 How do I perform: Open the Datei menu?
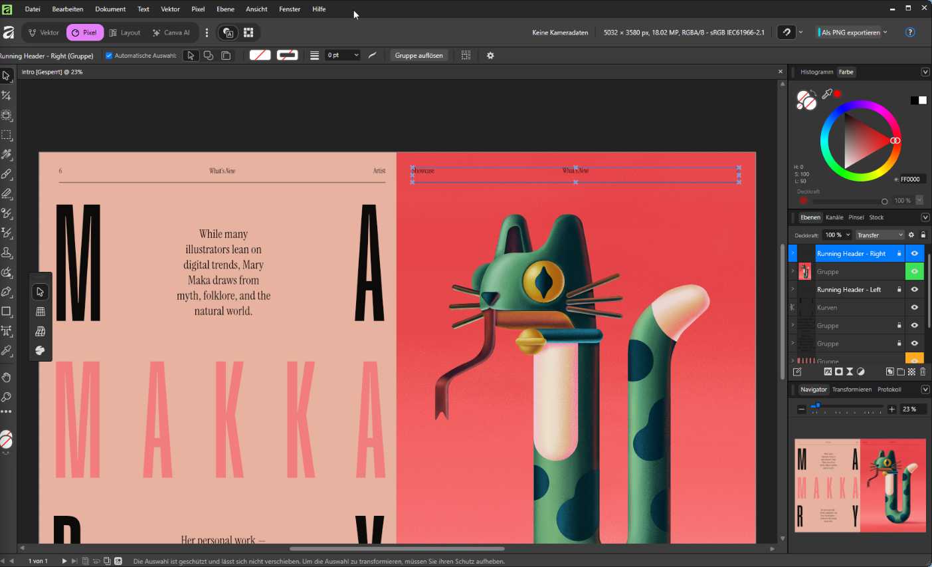click(x=33, y=9)
